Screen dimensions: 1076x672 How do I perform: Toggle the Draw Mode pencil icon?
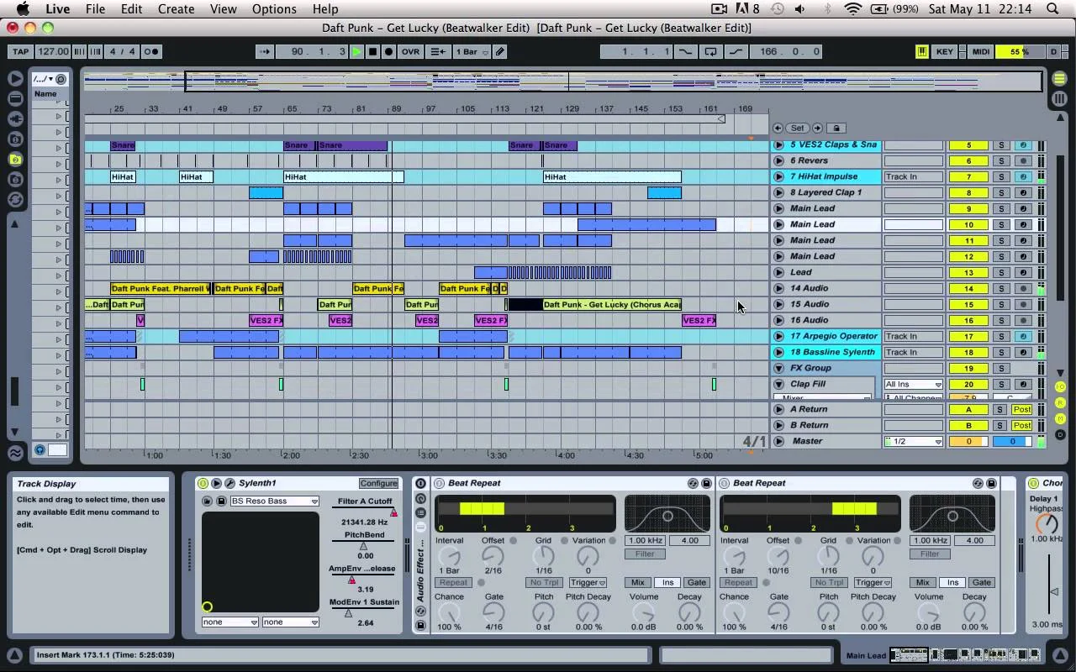[500, 51]
